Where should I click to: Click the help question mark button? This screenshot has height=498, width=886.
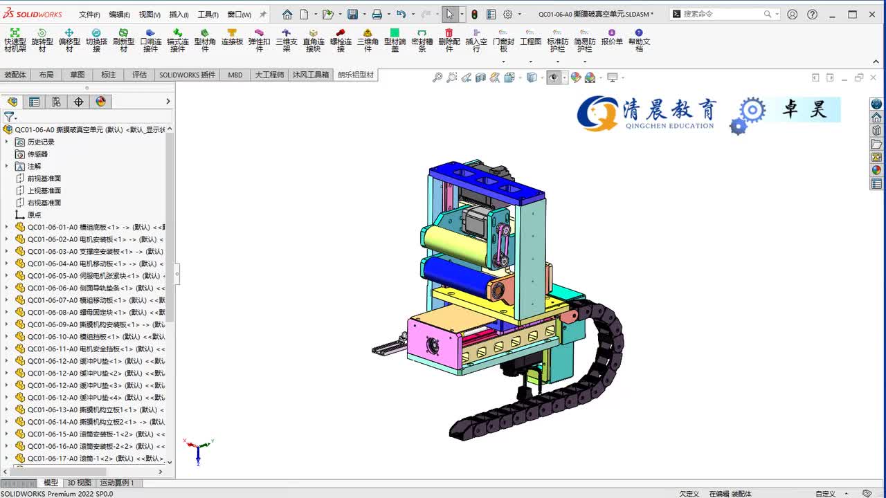[x=813, y=14]
